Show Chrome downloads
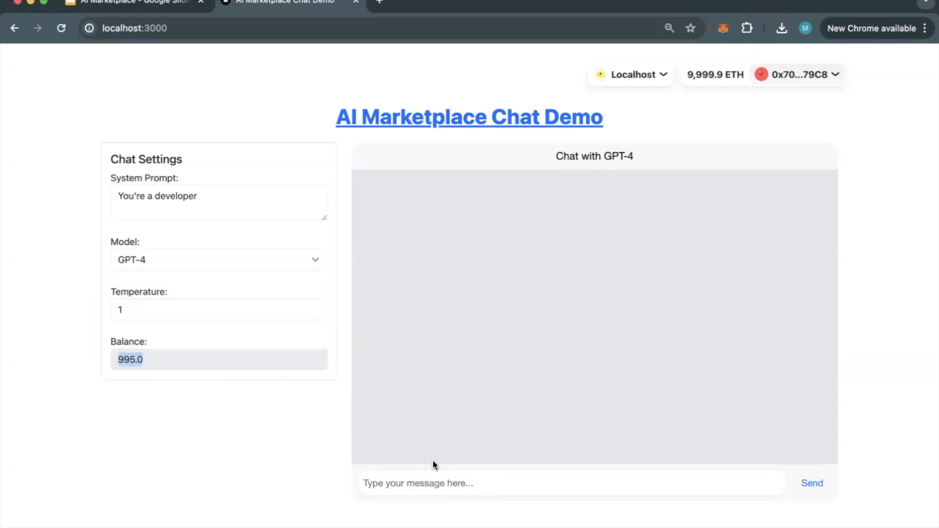Screen dimensions: 939x528 point(782,28)
